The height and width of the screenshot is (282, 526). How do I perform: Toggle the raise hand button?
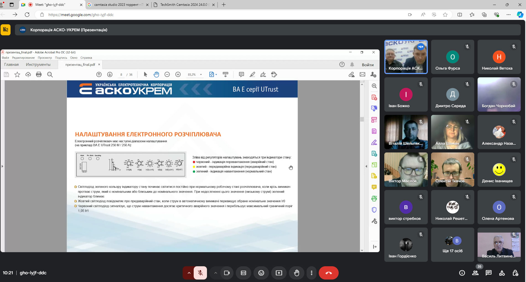point(297,273)
